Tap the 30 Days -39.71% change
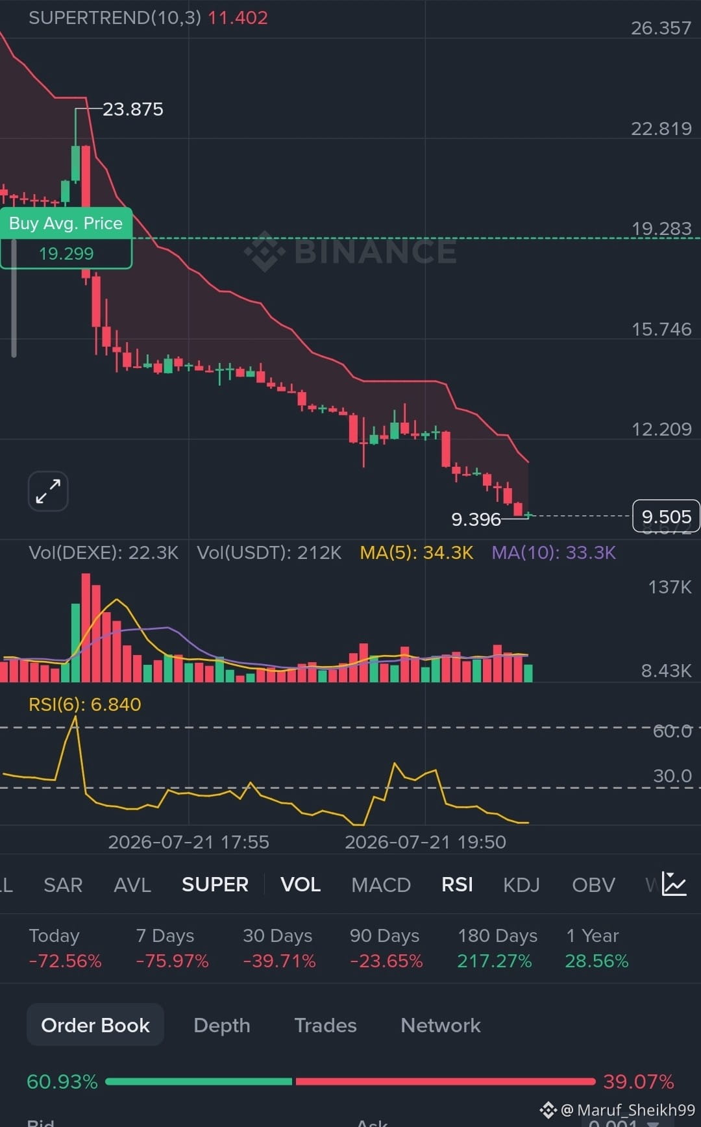The width and height of the screenshot is (701, 1127). (x=279, y=948)
